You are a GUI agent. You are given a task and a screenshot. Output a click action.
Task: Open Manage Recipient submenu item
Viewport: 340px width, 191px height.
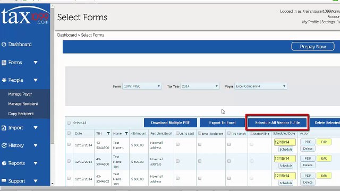23,104
